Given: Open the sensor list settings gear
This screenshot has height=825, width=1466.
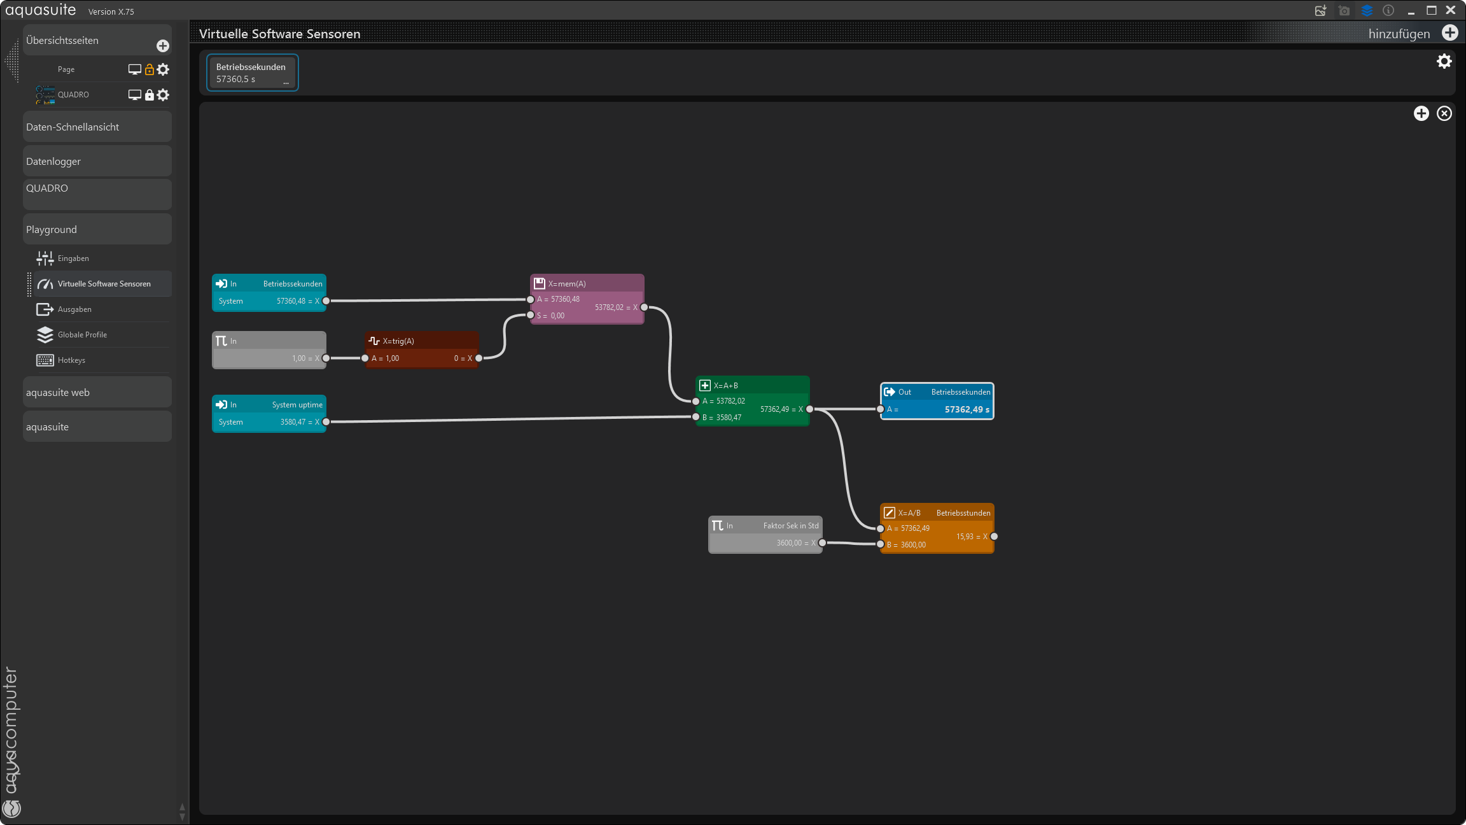Looking at the screenshot, I should [1444, 61].
